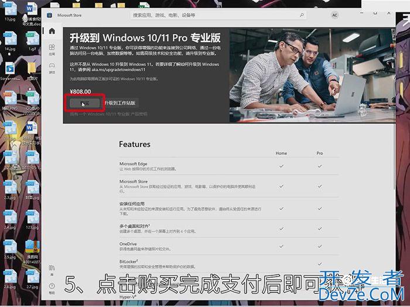Open the AC account avatar menu
Screen dimensions: 410x307
pyautogui.click(x=334, y=15)
